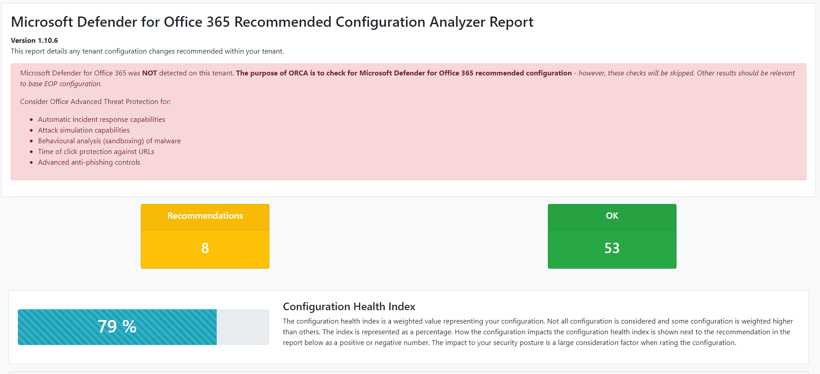This screenshot has height=374, width=820.
Task: Click the Recommendations count of 8
Action: click(x=205, y=248)
